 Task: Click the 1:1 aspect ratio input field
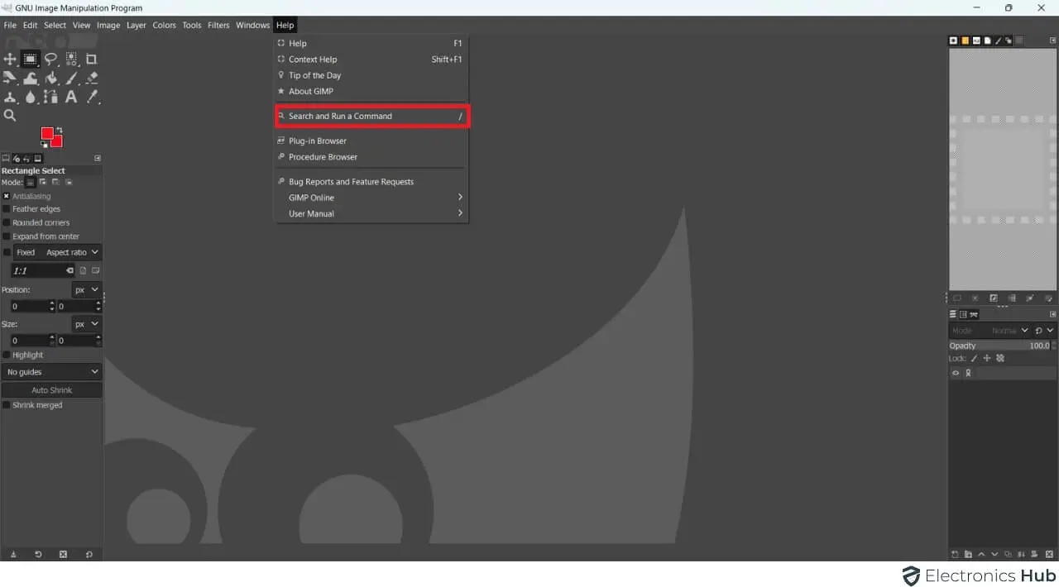[43, 270]
